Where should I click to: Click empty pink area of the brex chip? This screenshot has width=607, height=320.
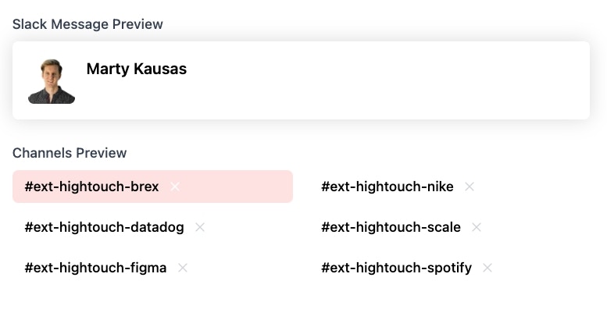tap(242, 187)
